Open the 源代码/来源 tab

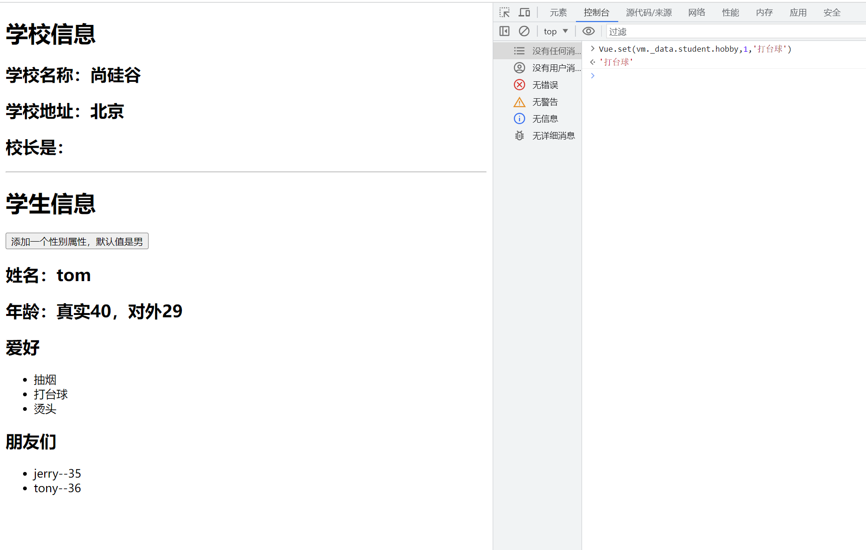pyautogui.click(x=649, y=13)
